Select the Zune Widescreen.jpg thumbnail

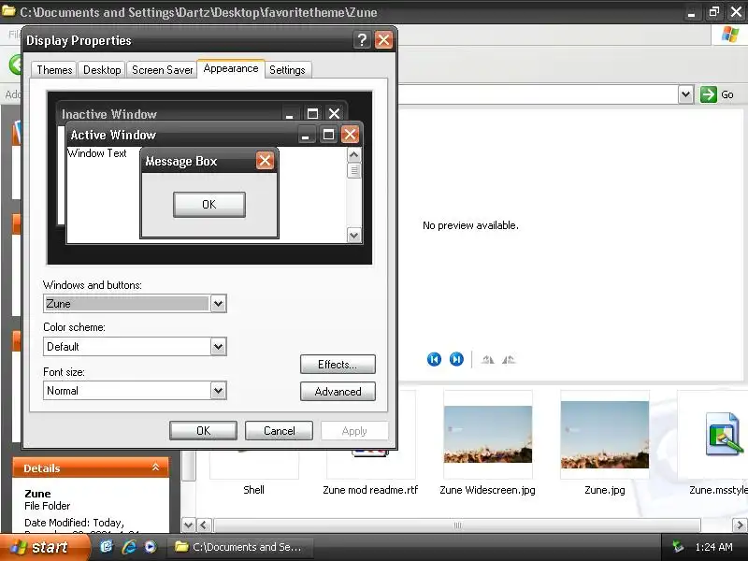487,434
